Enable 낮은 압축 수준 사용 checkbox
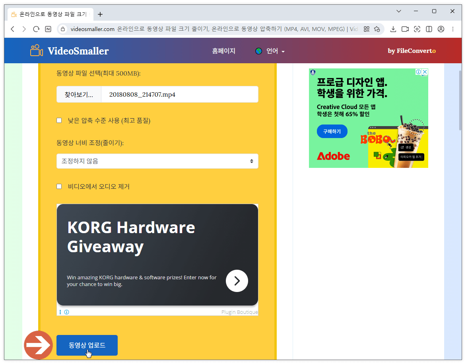 59,121
